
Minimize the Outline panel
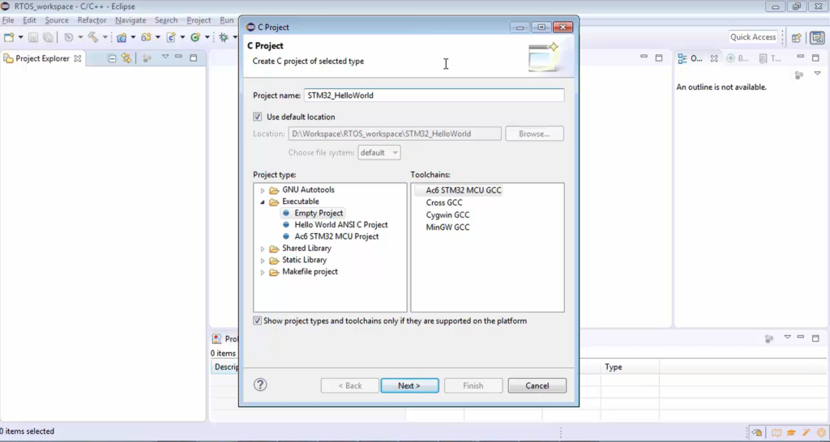pos(800,57)
